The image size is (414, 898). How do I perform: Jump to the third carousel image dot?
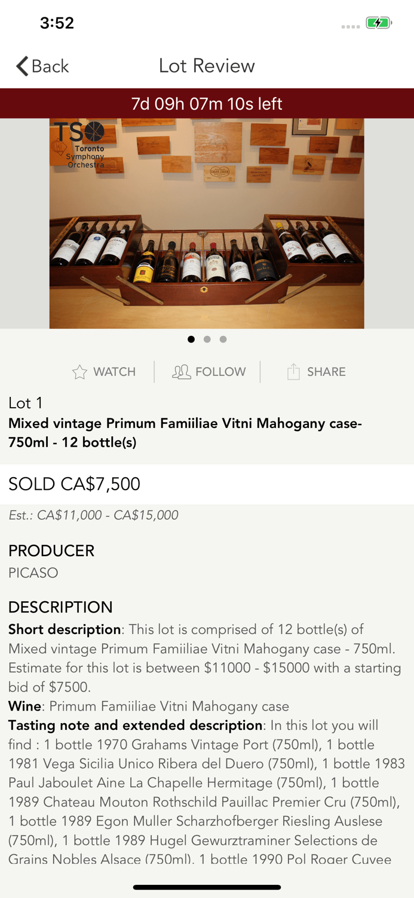tap(223, 339)
